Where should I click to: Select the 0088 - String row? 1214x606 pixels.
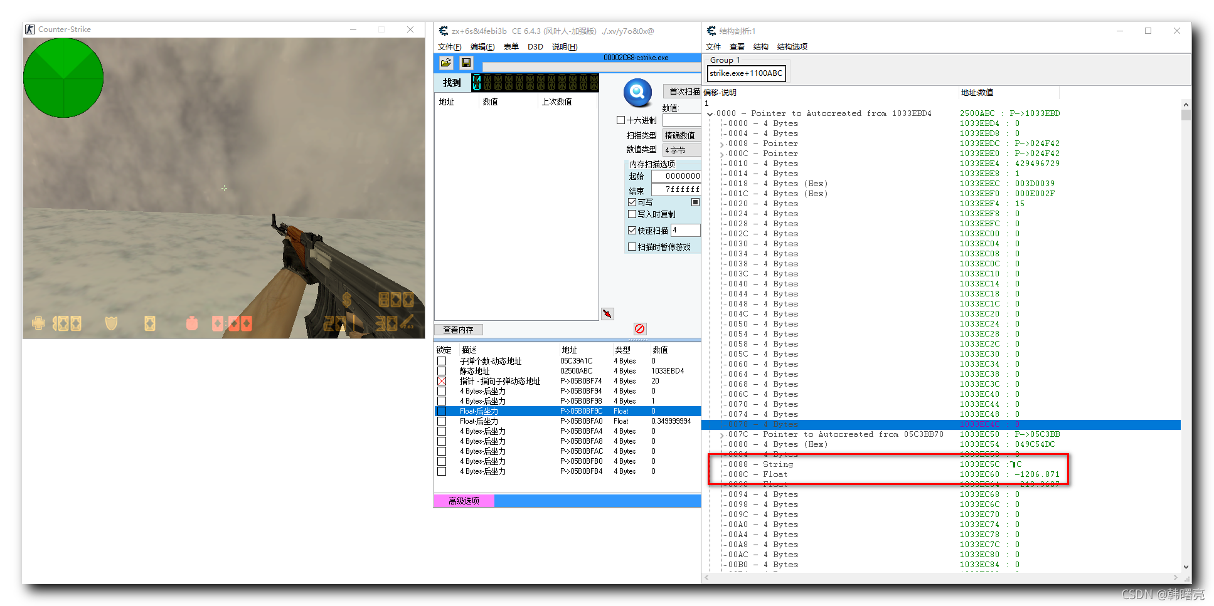[941, 464]
